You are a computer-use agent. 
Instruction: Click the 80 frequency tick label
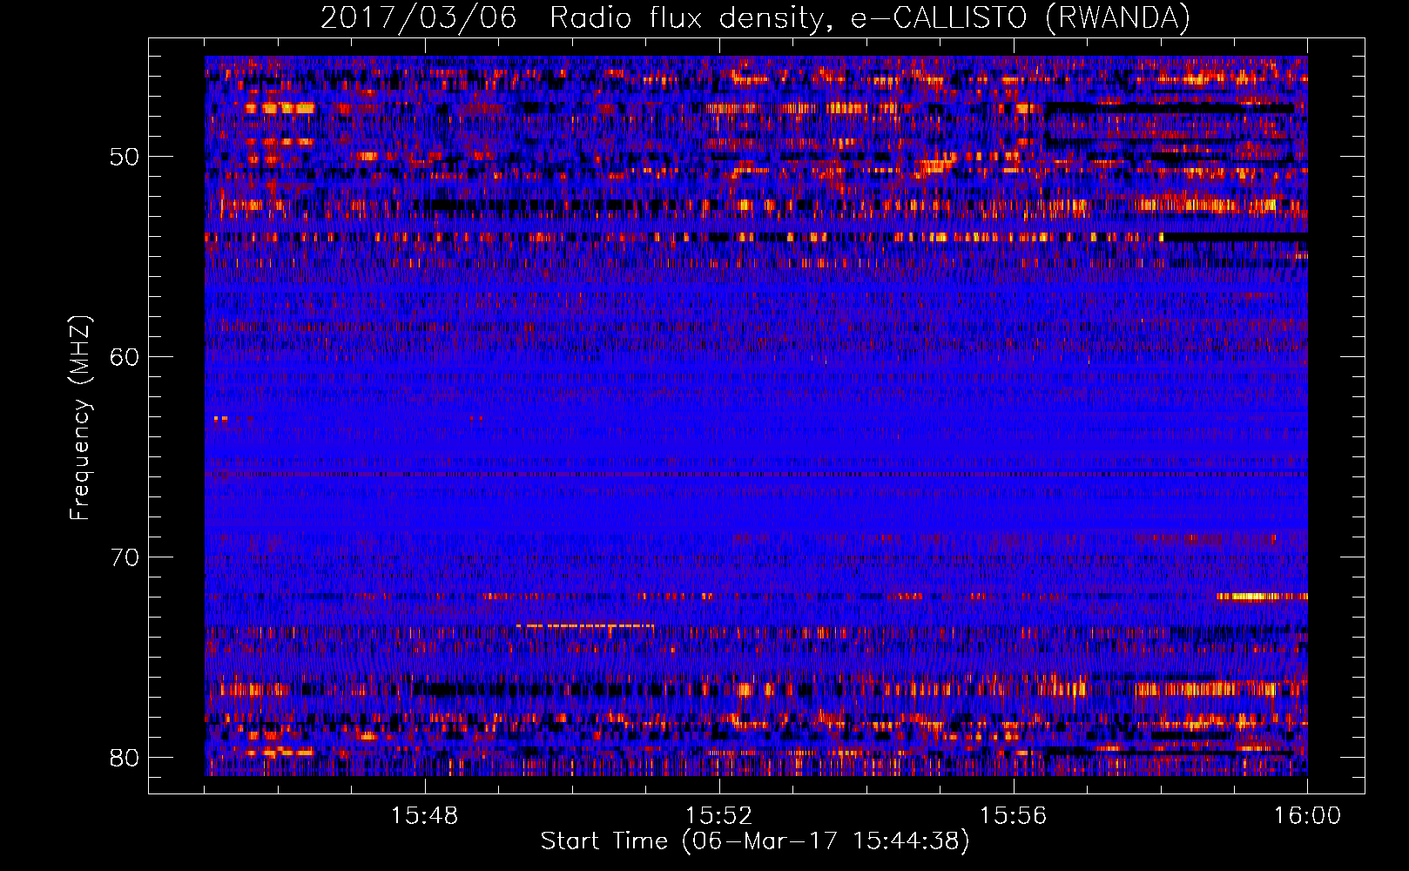(125, 758)
